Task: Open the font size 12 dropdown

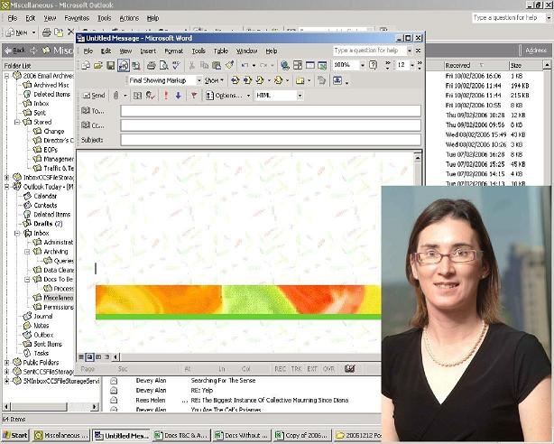Action: [x=412, y=65]
